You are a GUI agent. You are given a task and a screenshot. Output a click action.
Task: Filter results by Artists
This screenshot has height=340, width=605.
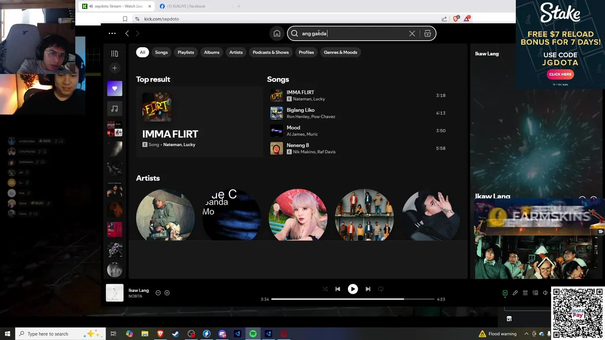pos(236,52)
